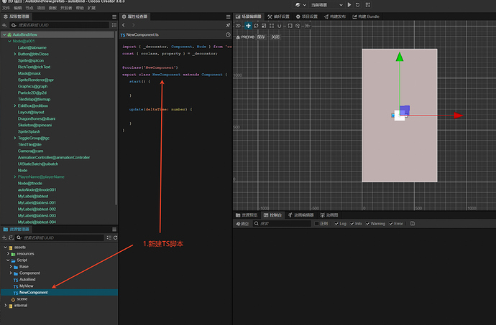Toggle the Log checkbox in console
Image resolution: width=496 pixels, height=325 pixels.
(x=336, y=224)
